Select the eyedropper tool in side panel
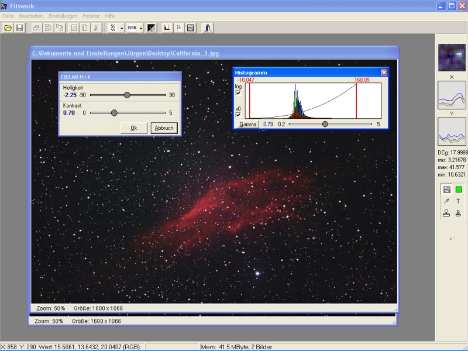Screen dimensions: 468x351 pyautogui.click(x=446, y=201)
